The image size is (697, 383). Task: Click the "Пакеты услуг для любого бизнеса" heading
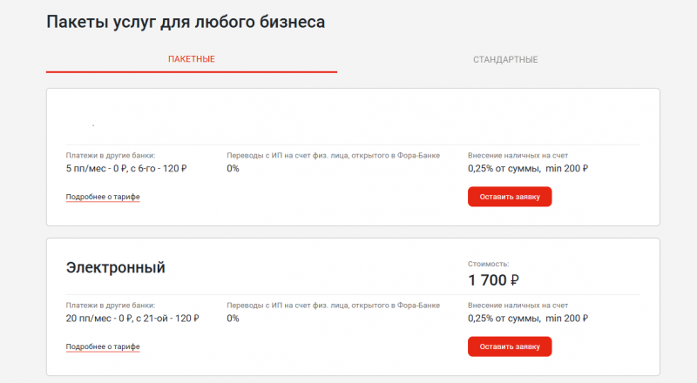[x=186, y=22]
